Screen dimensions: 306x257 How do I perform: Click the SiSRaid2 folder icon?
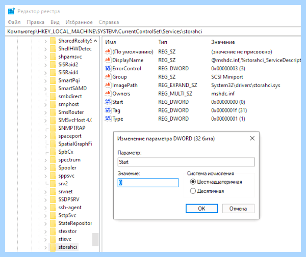tap(53, 65)
